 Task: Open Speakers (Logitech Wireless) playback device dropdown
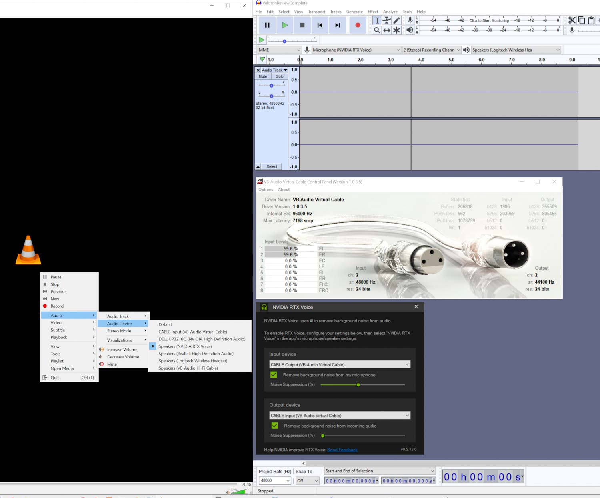click(516, 50)
